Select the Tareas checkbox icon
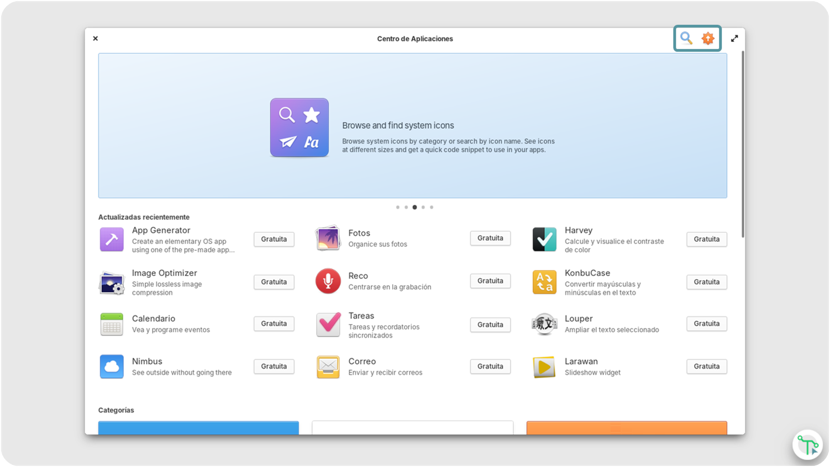This screenshot has width=830, height=467. (x=328, y=325)
